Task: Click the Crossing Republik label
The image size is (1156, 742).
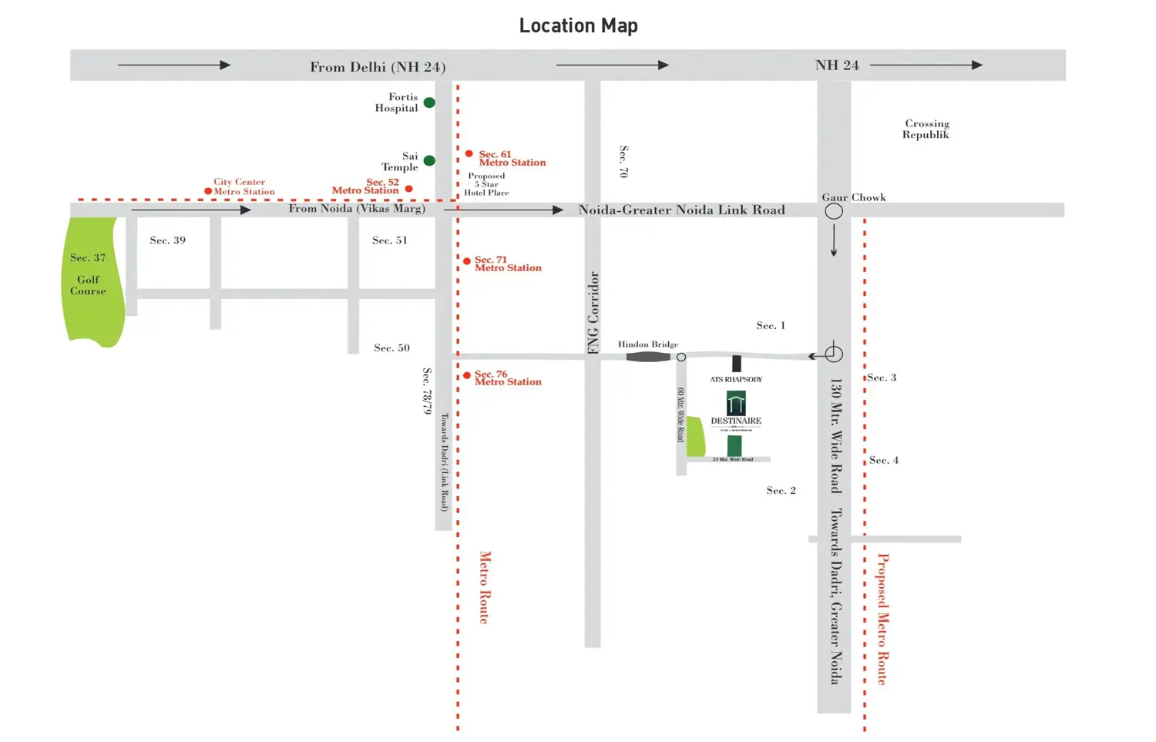Action: point(926,129)
